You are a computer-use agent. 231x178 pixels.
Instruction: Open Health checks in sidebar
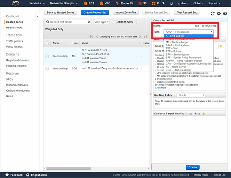click(14, 27)
